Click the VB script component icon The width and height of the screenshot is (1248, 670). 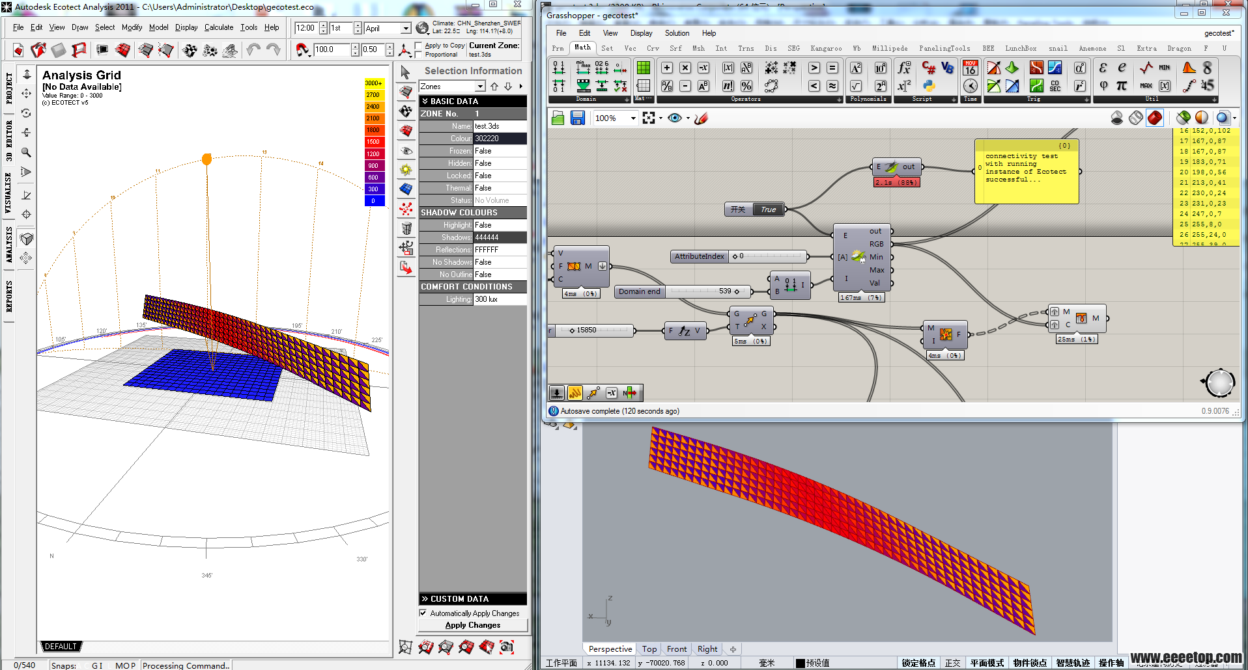[x=947, y=68]
